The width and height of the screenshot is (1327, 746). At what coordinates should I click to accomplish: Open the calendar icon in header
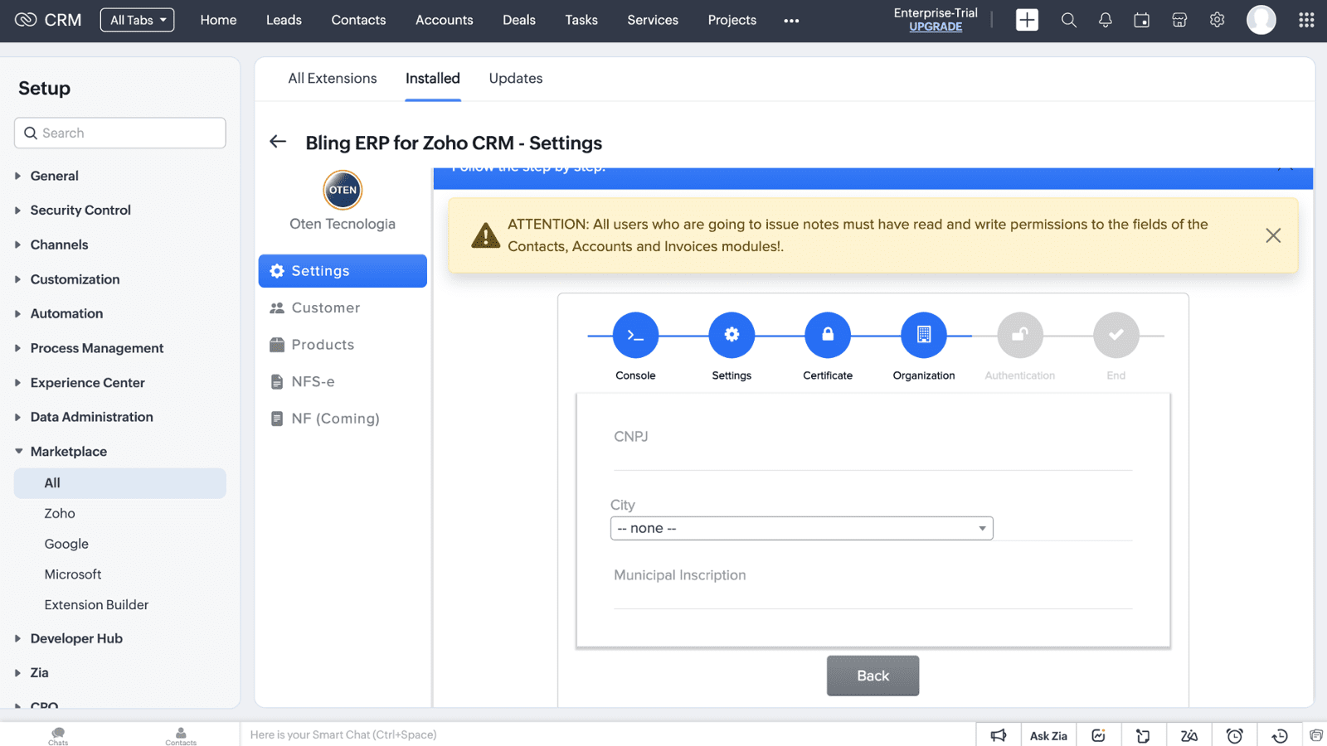(x=1141, y=20)
